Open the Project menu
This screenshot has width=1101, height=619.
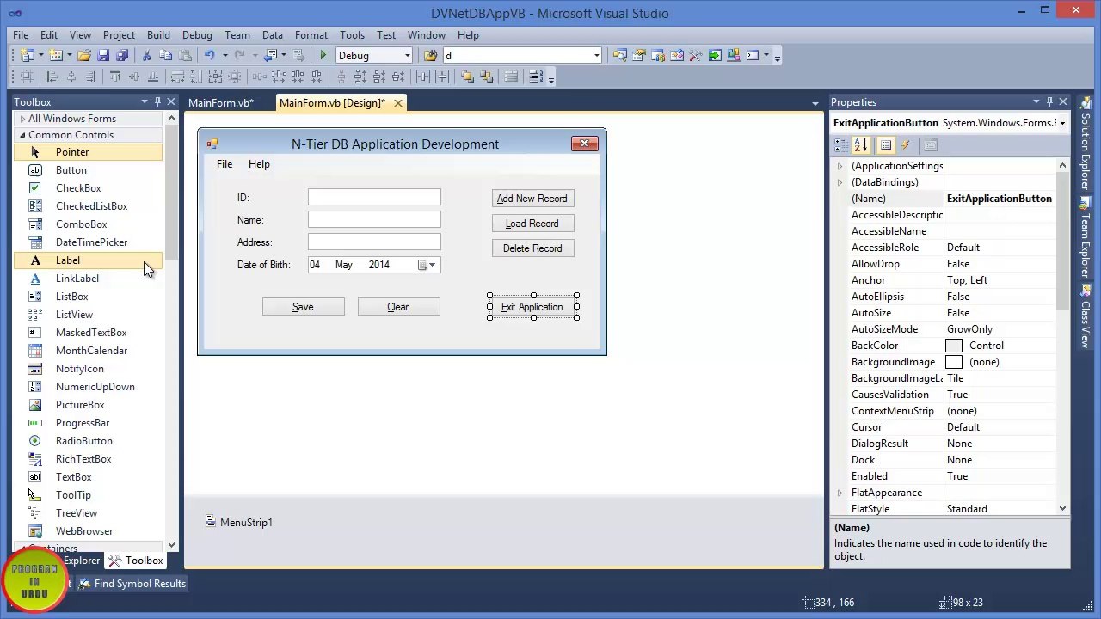coord(119,35)
